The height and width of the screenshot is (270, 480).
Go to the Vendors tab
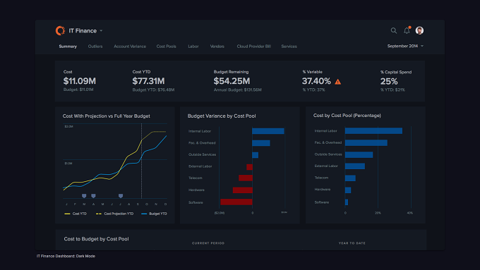[x=217, y=47]
